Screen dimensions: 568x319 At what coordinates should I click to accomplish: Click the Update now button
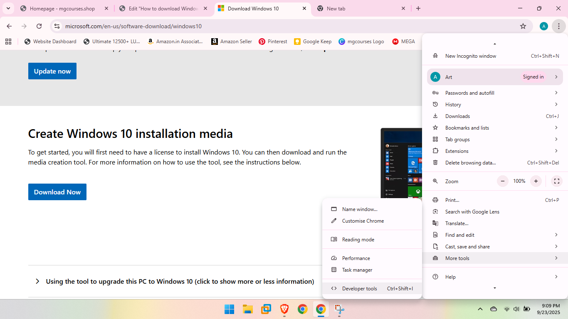(52, 71)
